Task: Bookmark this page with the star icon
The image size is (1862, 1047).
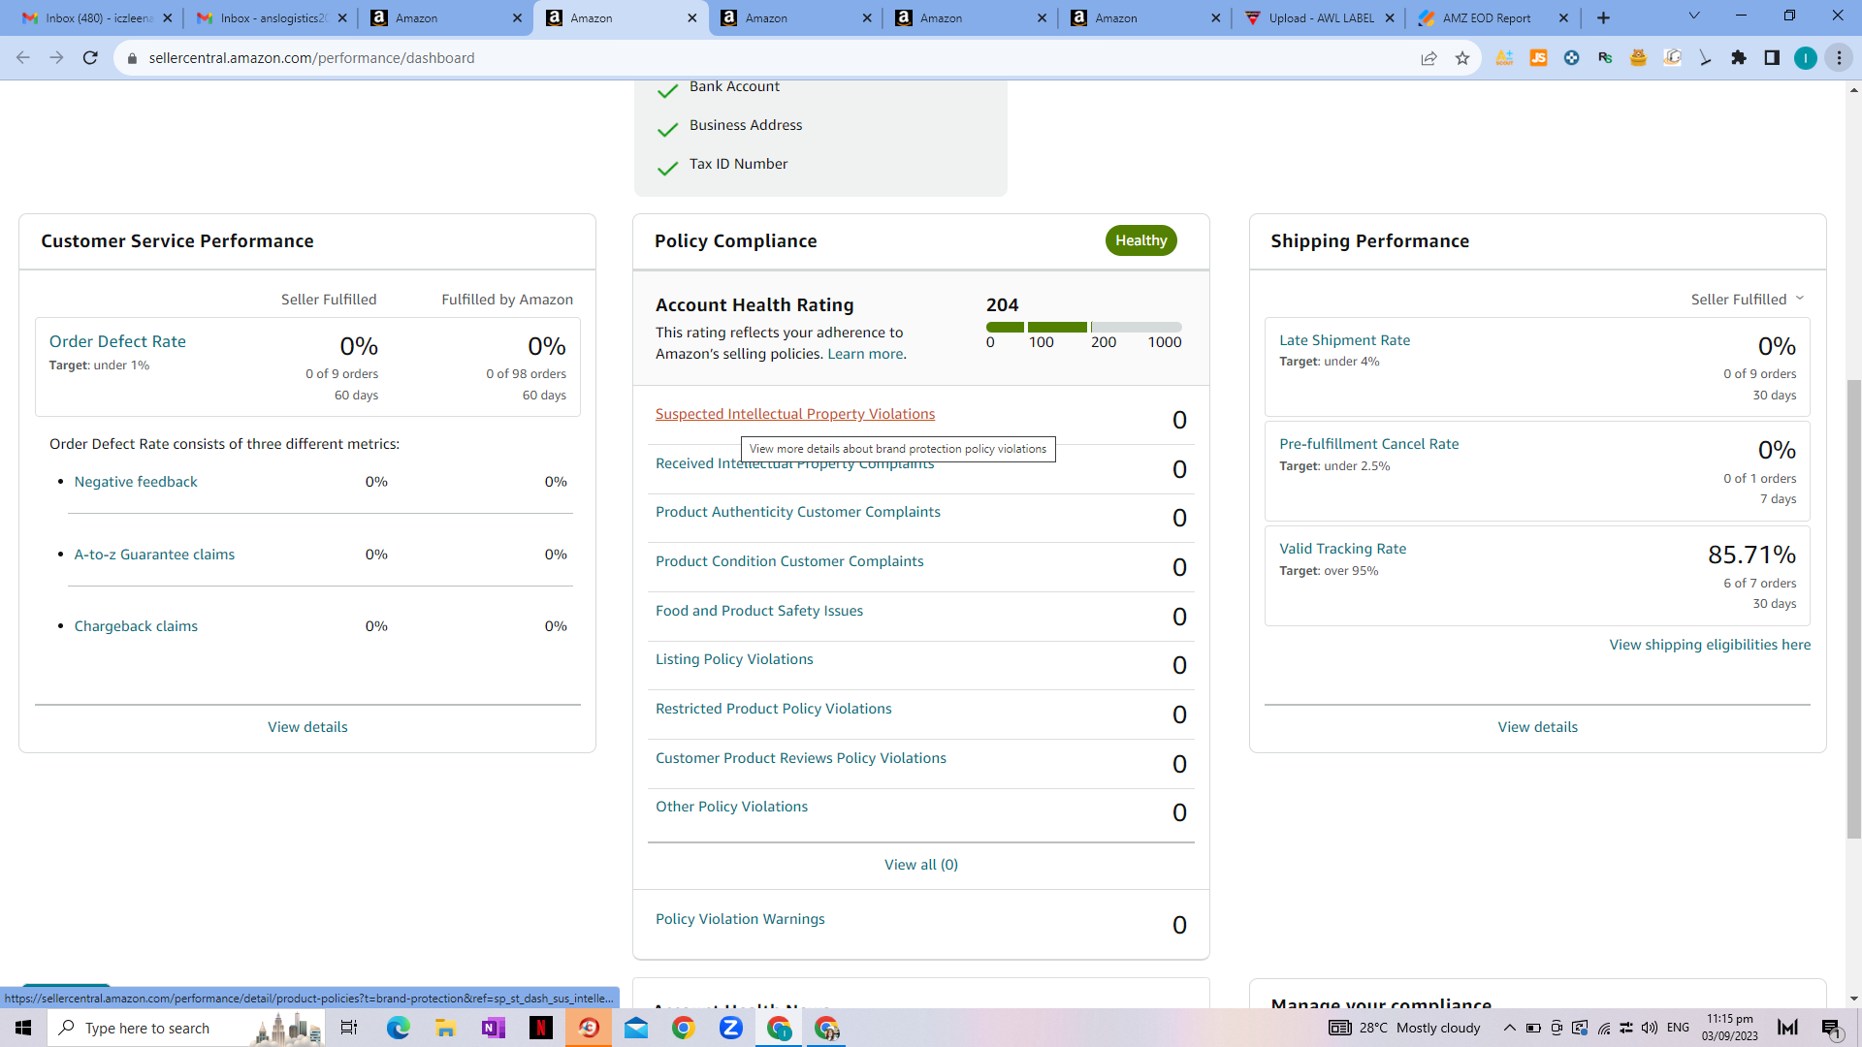Action: [1462, 58]
